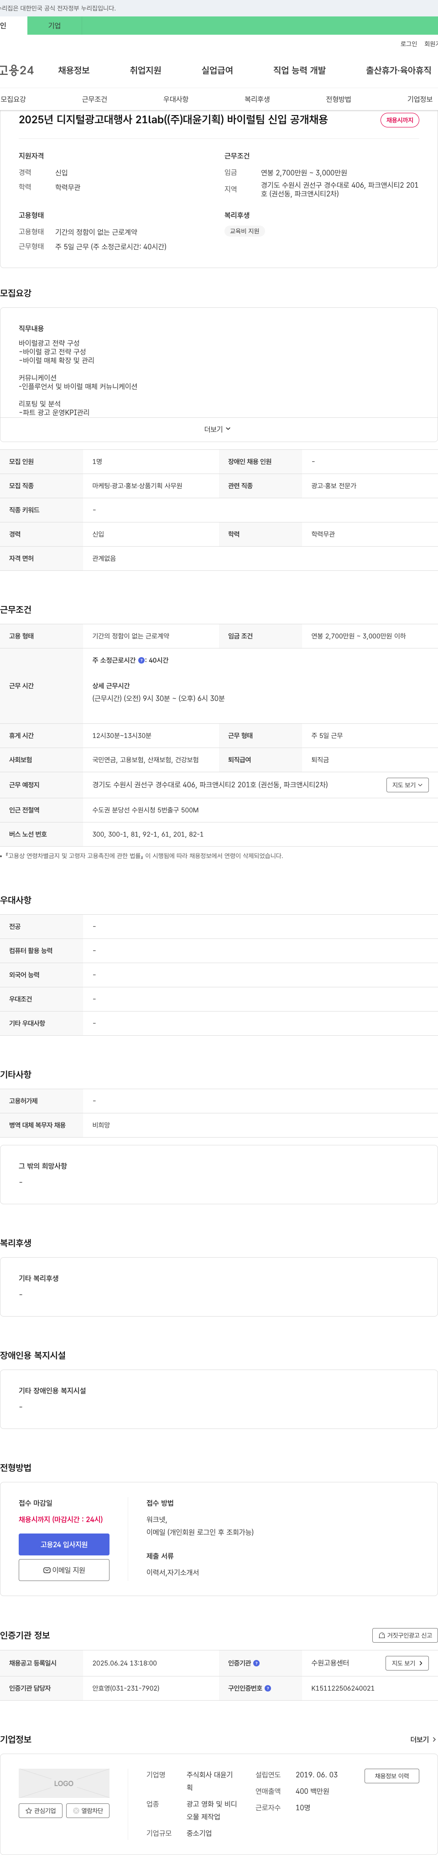Open 지도 보기 for 수원고용센터
The width and height of the screenshot is (438, 1855).
(x=407, y=1663)
